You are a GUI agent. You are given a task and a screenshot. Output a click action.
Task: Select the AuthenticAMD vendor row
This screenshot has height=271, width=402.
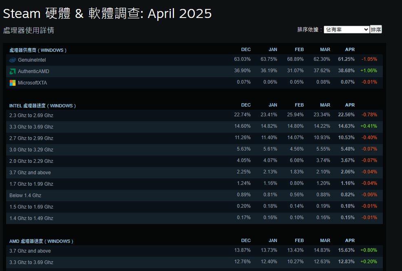pos(194,71)
